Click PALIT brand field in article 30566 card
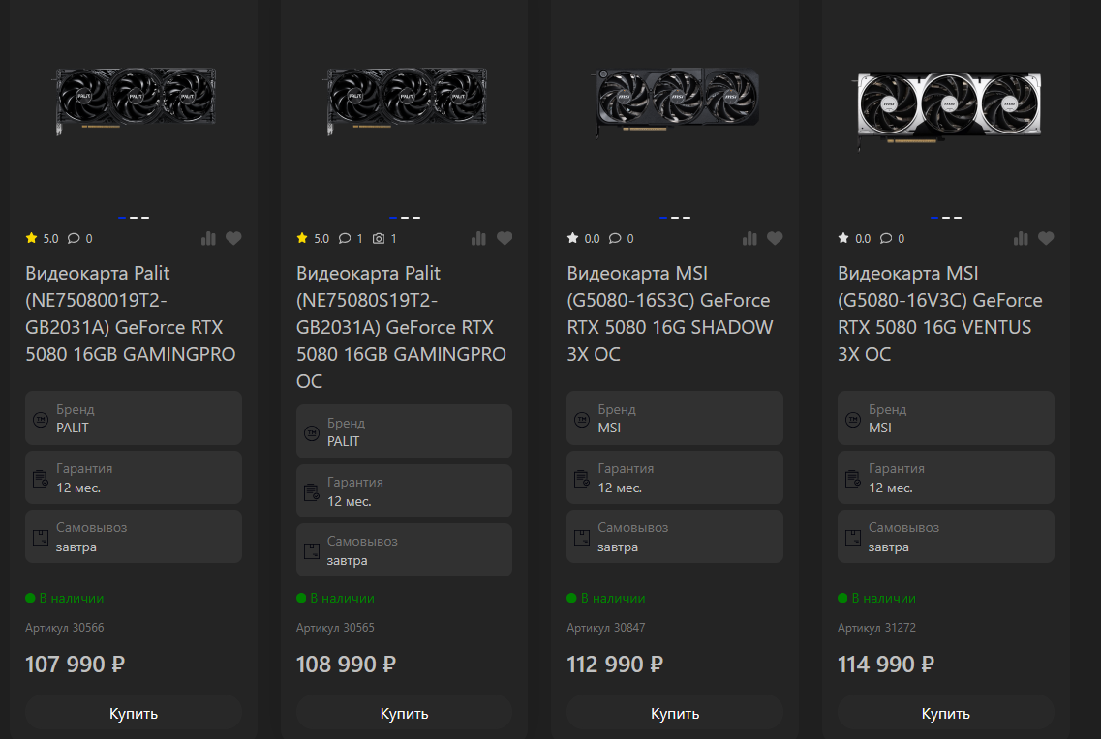Viewport: 1101px width, 739px height. pyautogui.click(x=134, y=418)
